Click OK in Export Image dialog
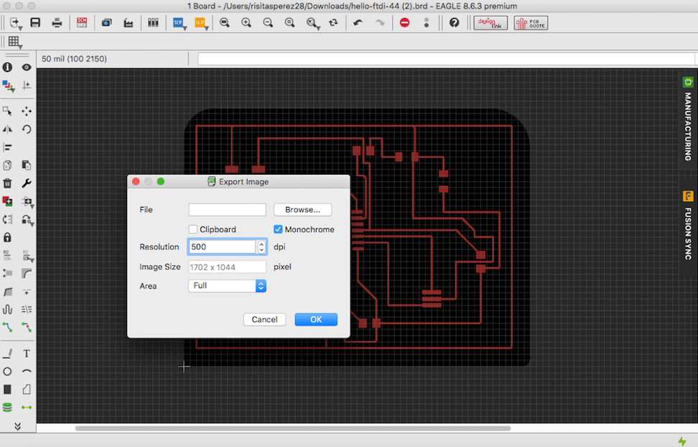 tap(316, 320)
